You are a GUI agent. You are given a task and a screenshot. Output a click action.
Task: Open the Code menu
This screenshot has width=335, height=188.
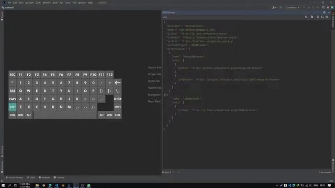click(x=38, y=3)
